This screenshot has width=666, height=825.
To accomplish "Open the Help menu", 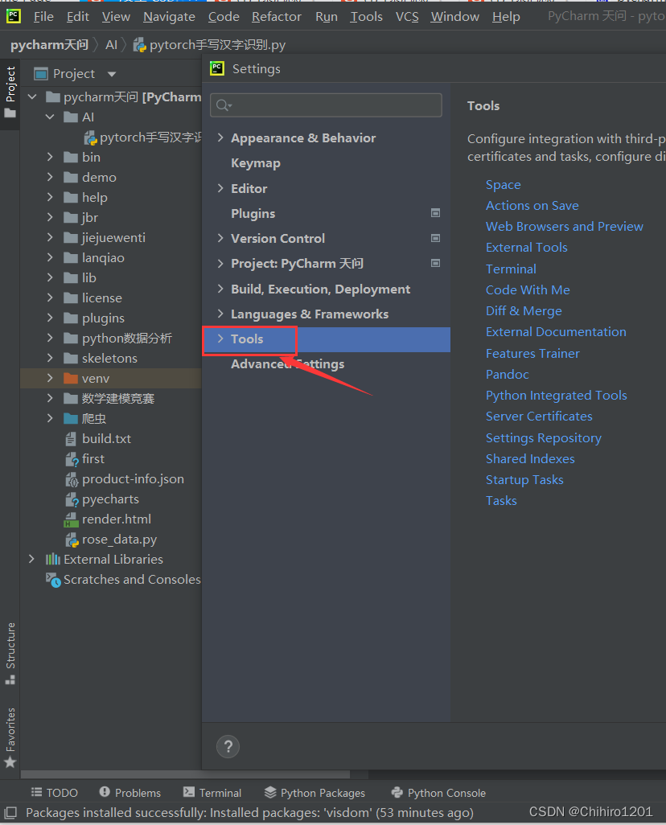I will tap(506, 17).
